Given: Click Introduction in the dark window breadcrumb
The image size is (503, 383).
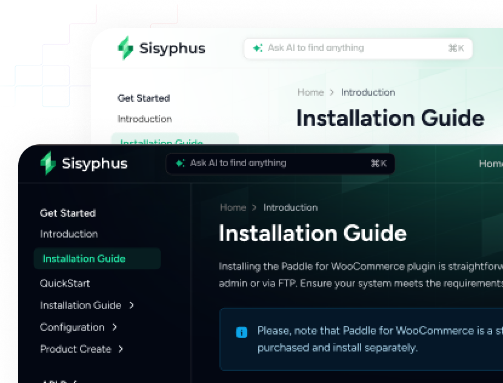Looking at the screenshot, I should (291, 207).
